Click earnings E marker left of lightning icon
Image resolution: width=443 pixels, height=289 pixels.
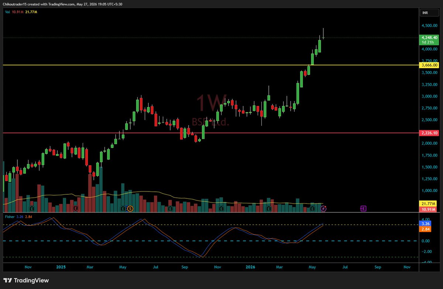(312, 209)
